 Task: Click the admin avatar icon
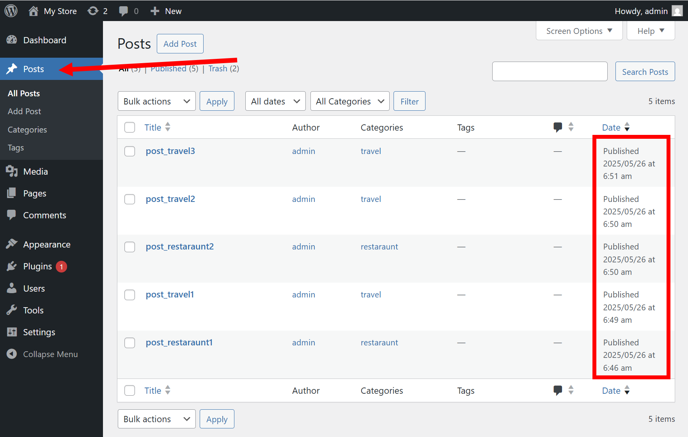(x=677, y=11)
